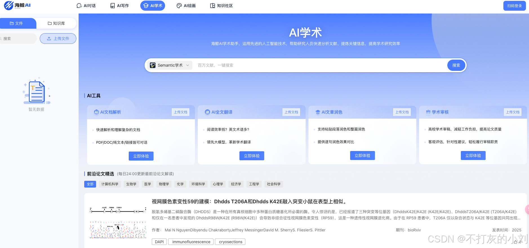
Task: Focus the 百万文献，一键搜索 input
Action: 321,65
